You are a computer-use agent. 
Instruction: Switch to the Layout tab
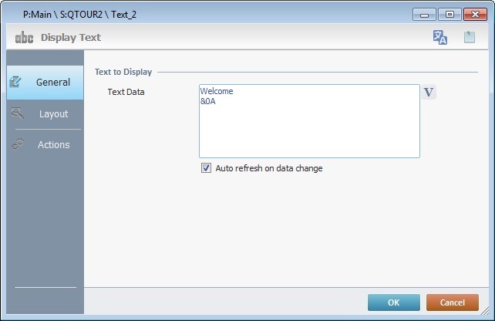(53, 114)
